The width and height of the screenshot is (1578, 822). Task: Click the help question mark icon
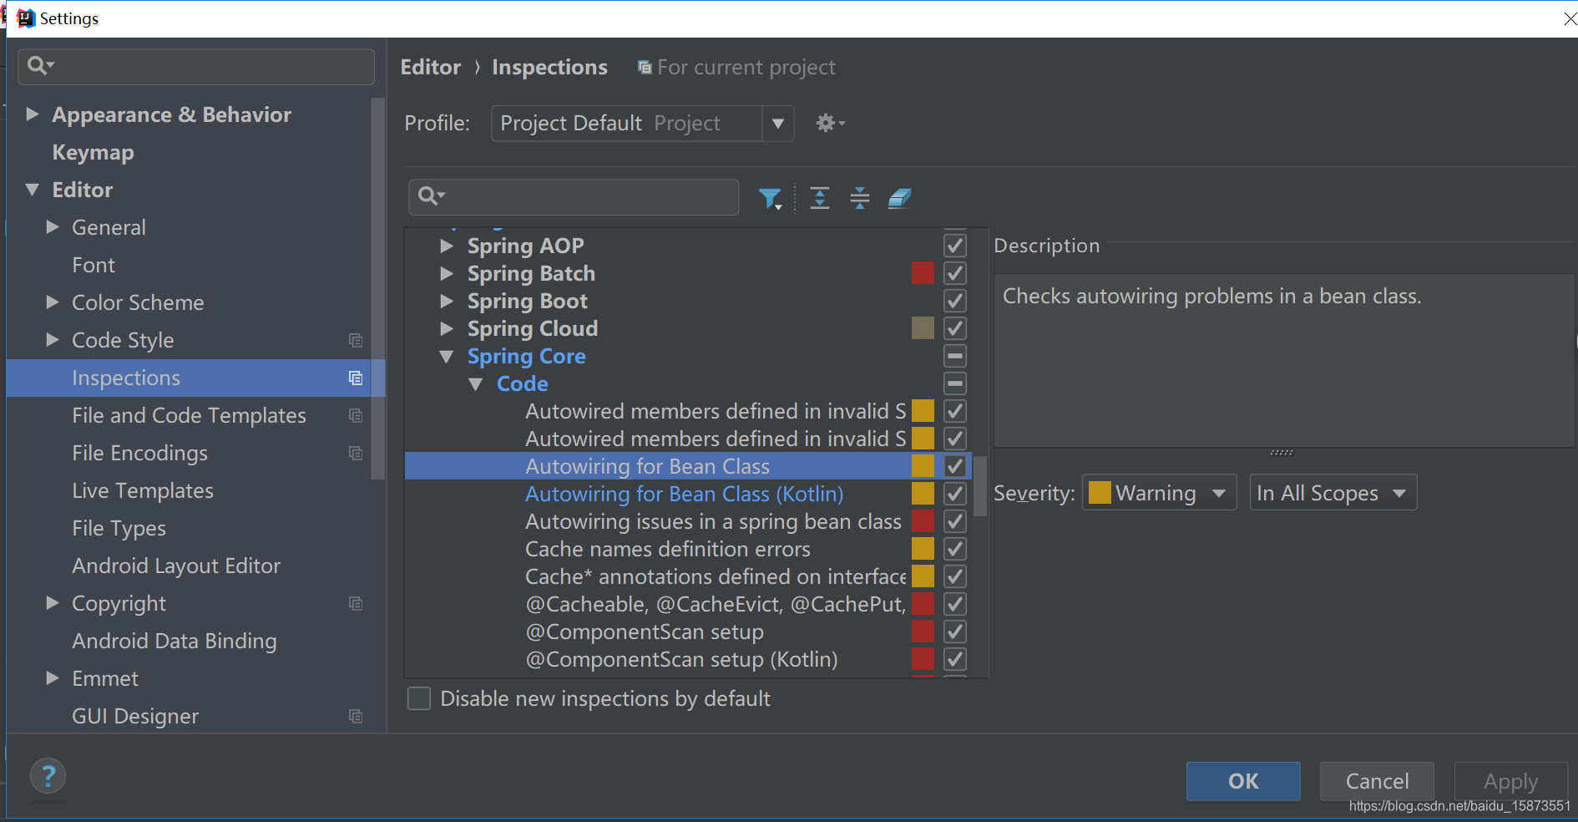(48, 776)
